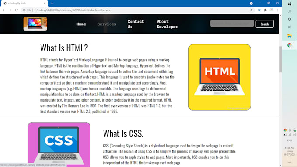Viewport: 297px width, 167px height.
Task: Focus the grey search language input field
Action: click(x=232, y=24)
